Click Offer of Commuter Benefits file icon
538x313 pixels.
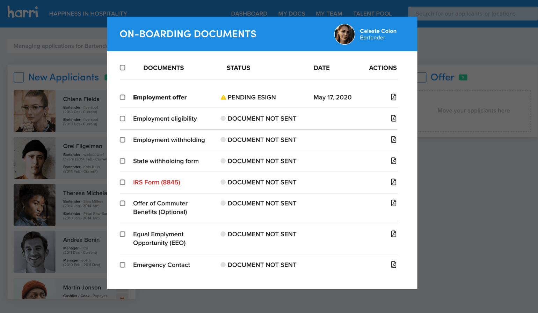[x=393, y=203]
